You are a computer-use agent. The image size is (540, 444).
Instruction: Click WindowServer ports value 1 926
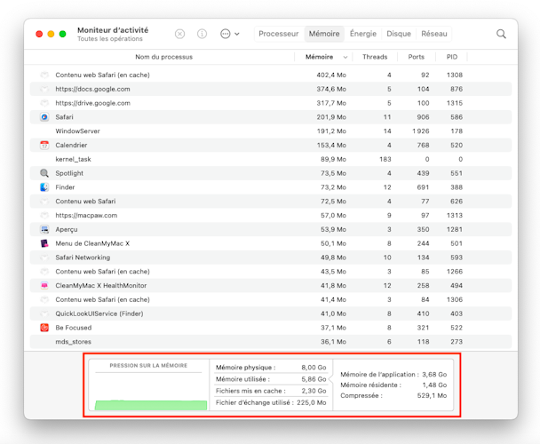(420, 131)
